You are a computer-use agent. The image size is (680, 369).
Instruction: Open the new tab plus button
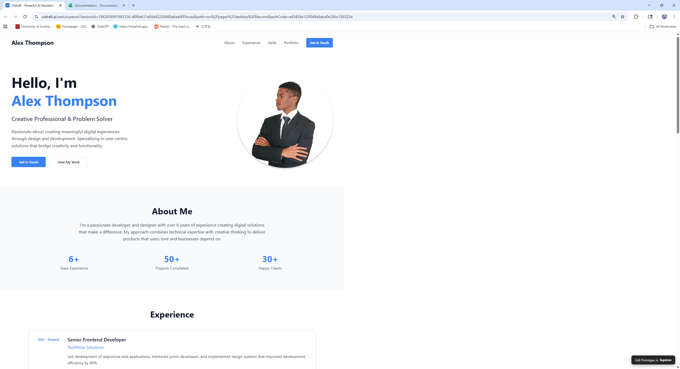click(x=133, y=5)
